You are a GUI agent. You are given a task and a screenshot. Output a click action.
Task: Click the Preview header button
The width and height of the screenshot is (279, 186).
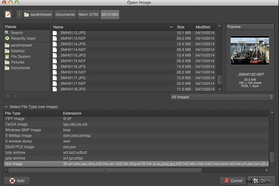pyautogui.click(x=250, y=27)
